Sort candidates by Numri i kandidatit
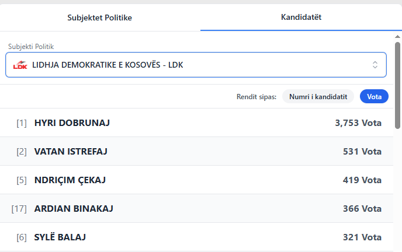This screenshot has width=402, height=252. 318,97
